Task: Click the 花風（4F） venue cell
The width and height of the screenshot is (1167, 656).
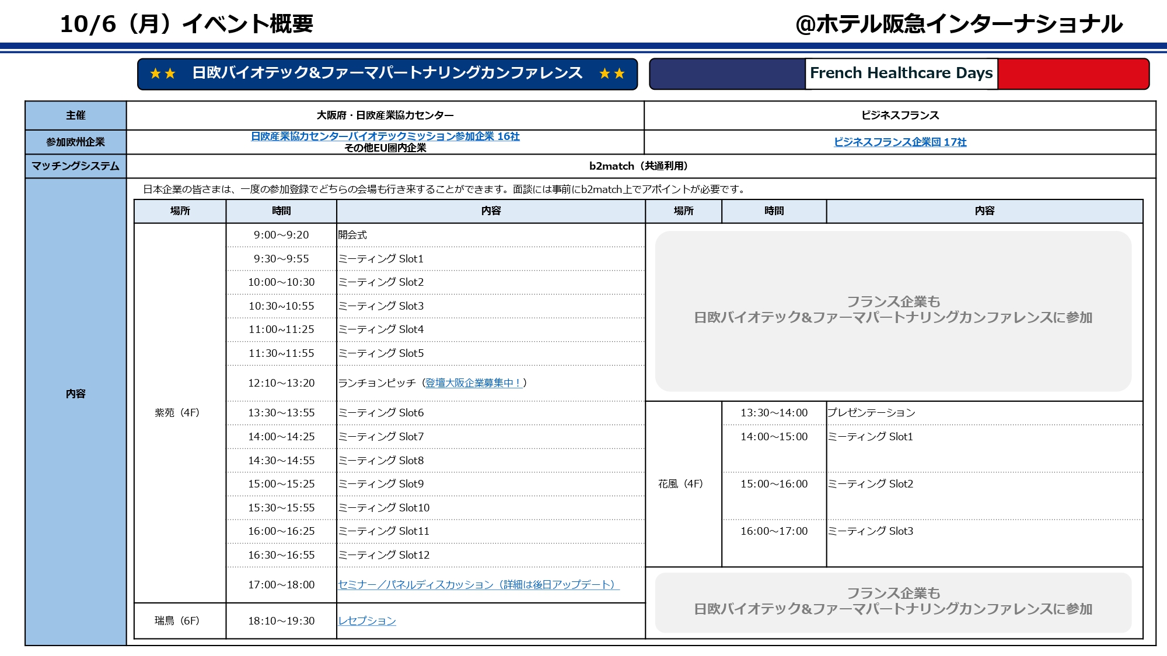Action: point(680,484)
